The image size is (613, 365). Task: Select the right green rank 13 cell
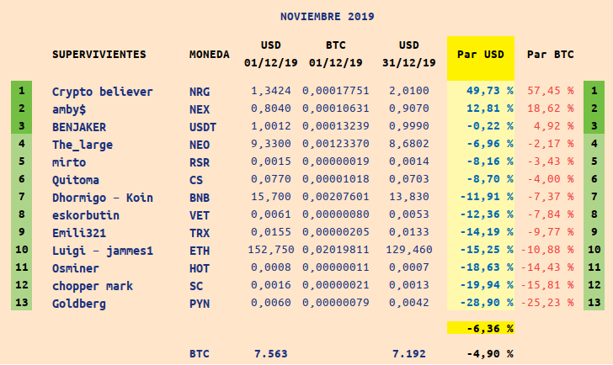click(x=594, y=302)
